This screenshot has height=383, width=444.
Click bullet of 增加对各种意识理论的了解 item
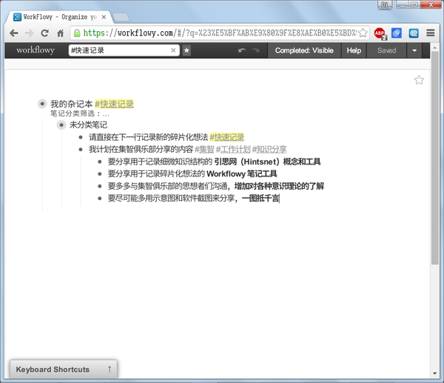tap(100, 186)
